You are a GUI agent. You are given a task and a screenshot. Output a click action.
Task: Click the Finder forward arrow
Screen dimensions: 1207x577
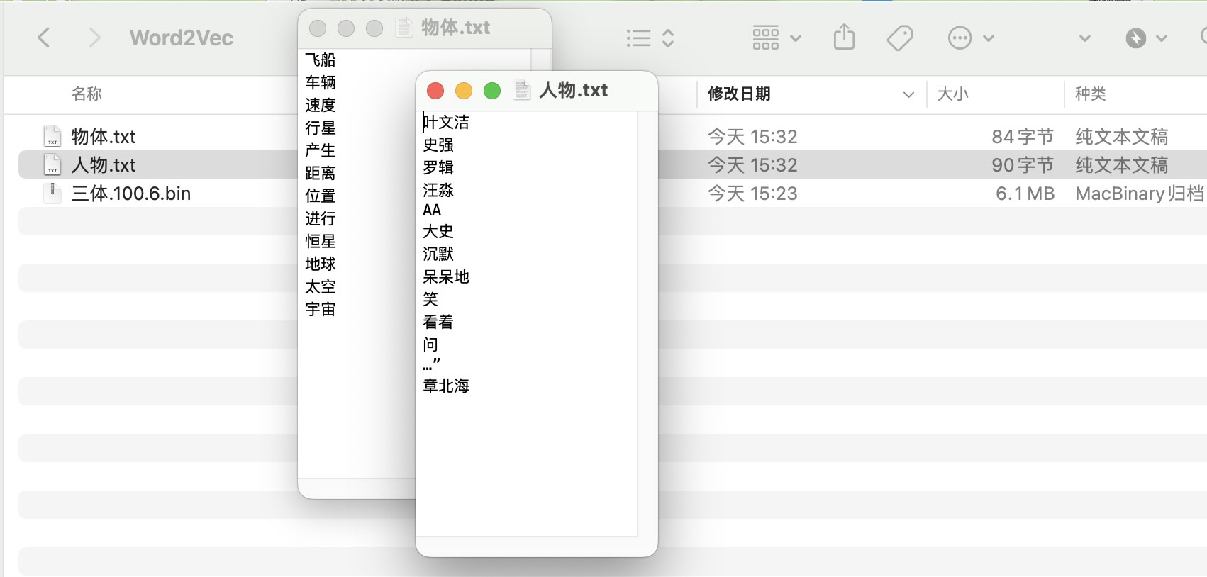coord(94,38)
